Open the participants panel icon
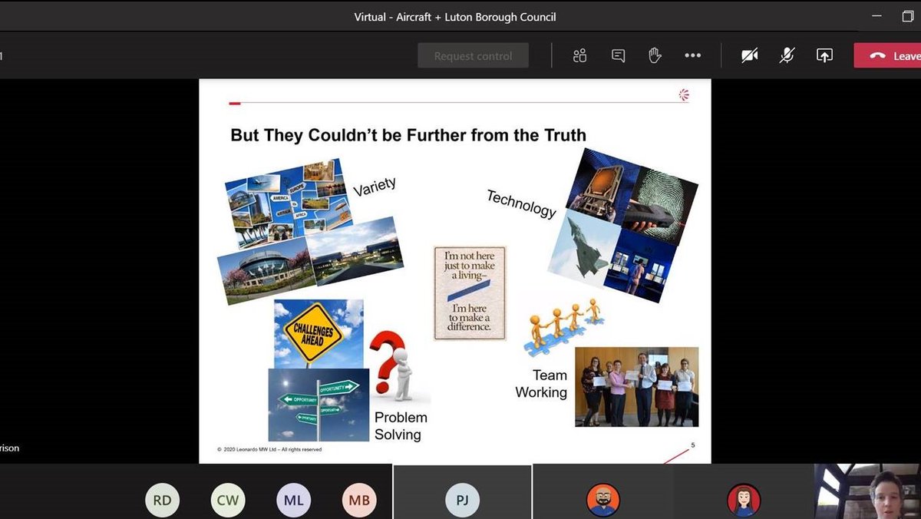 click(x=579, y=55)
